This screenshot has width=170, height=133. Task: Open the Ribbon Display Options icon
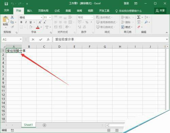136,3
